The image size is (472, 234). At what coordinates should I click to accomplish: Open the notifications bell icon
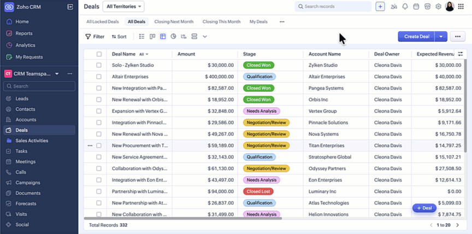tap(405, 7)
